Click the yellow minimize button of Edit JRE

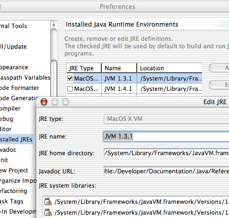pyautogui.click(x=55, y=102)
